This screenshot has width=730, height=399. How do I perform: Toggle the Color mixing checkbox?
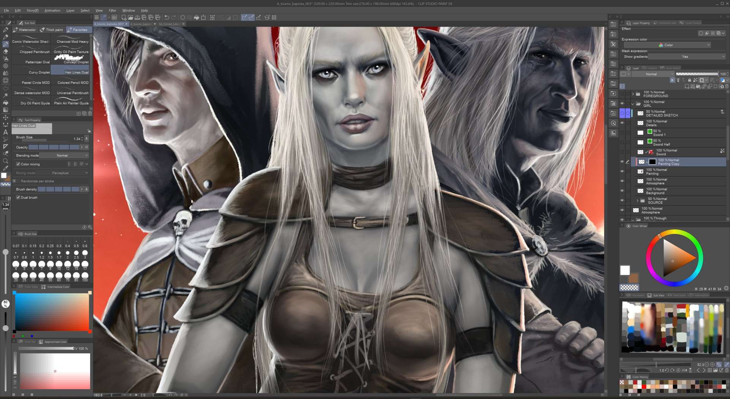point(18,164)
